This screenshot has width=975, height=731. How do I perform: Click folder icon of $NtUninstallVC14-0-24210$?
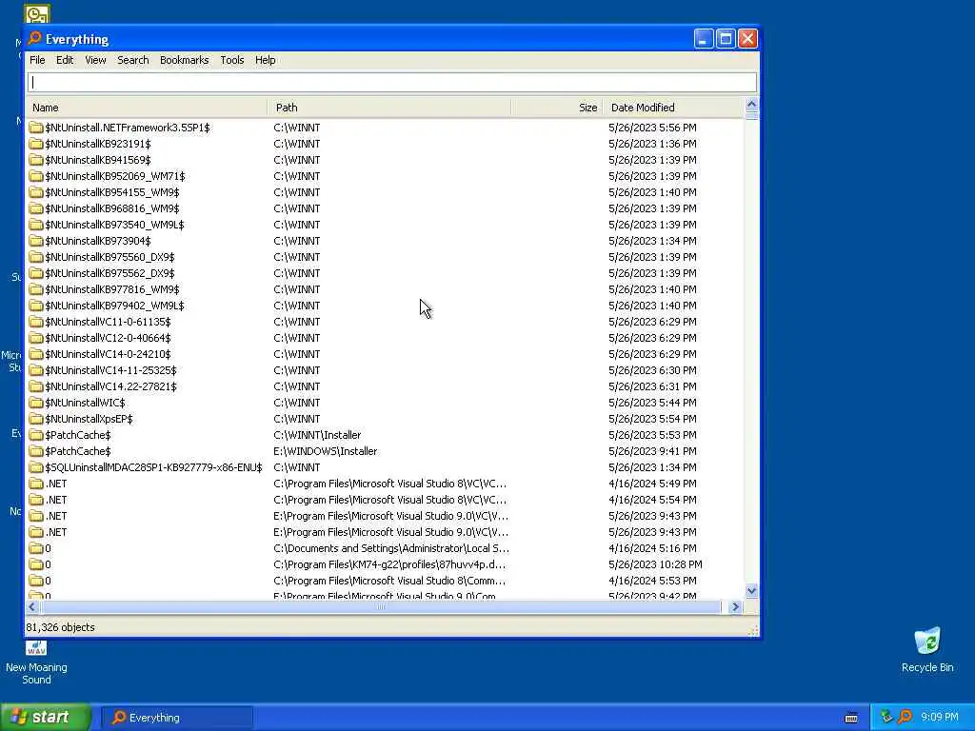tap(36, 354)
